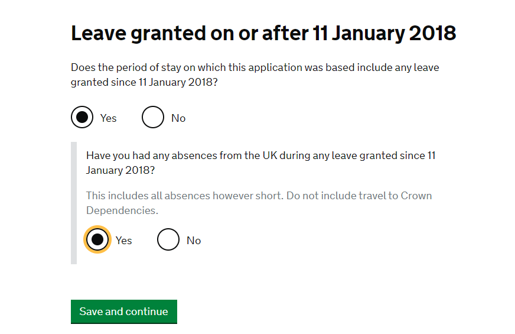Click the 'Yes' label under the period of stay question

(109, 118)
